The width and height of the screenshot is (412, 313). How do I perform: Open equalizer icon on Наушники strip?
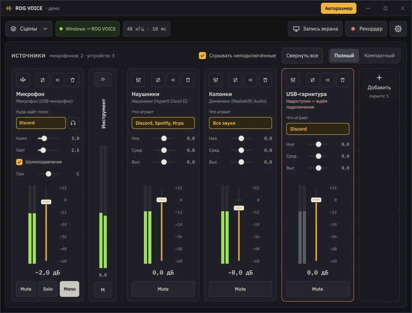[x=138, y=80]
